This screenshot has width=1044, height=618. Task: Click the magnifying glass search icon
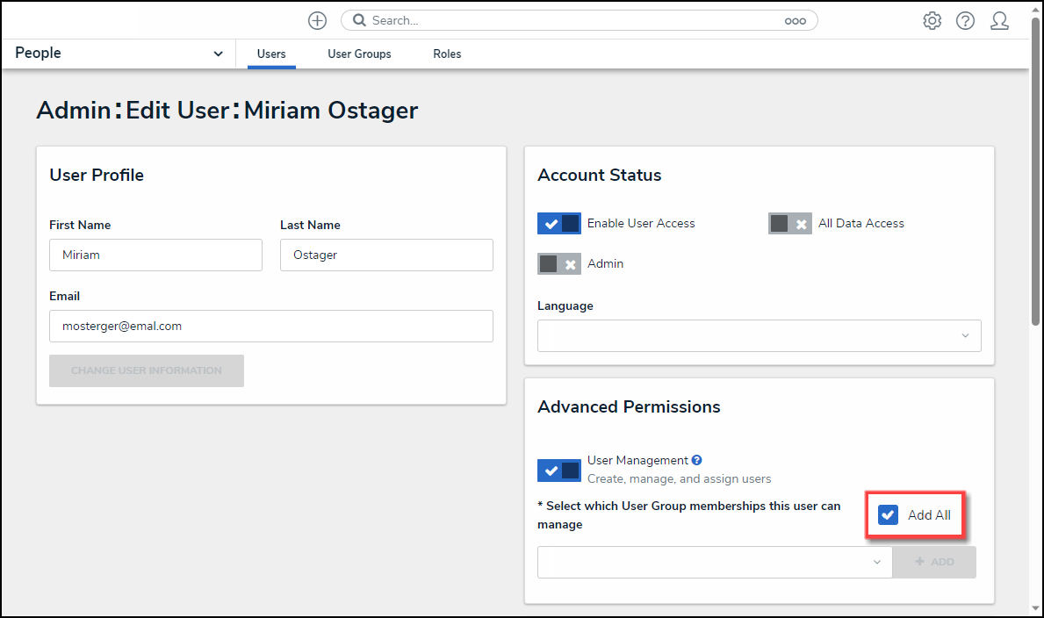point(359,21)
